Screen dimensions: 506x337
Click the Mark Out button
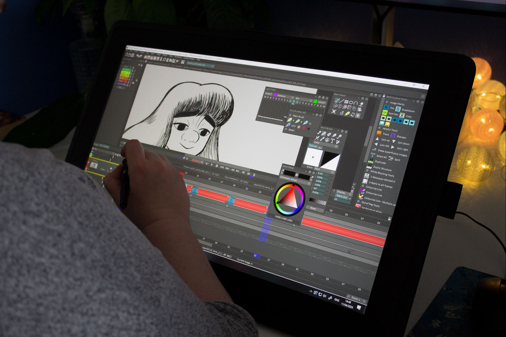tap(341, 196)
